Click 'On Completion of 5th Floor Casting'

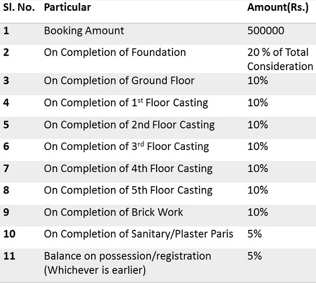coord(128,190)
